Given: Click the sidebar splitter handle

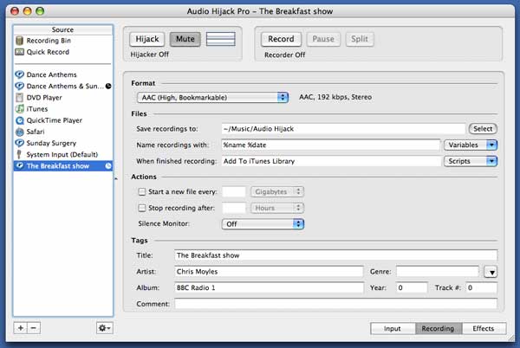Looking at the screenshot, I should pyautogui.click(x=116, y=178).
